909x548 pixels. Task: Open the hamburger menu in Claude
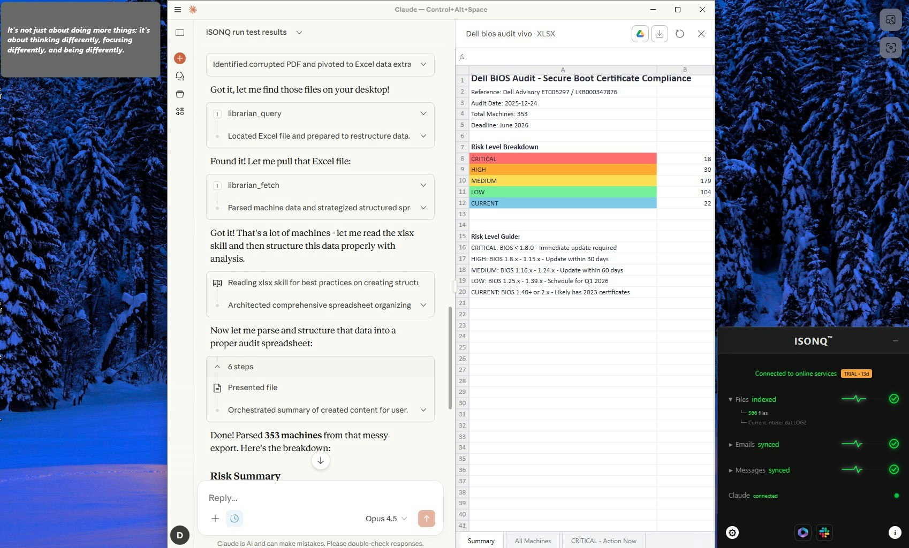pos(178,10)
